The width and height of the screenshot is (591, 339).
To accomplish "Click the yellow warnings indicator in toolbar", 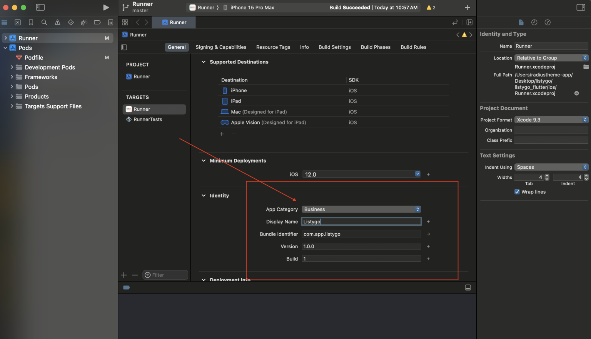I will tap(431, 7).
